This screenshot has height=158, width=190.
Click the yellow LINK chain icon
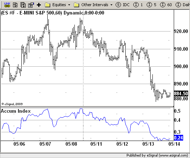[x=7, y=5]
